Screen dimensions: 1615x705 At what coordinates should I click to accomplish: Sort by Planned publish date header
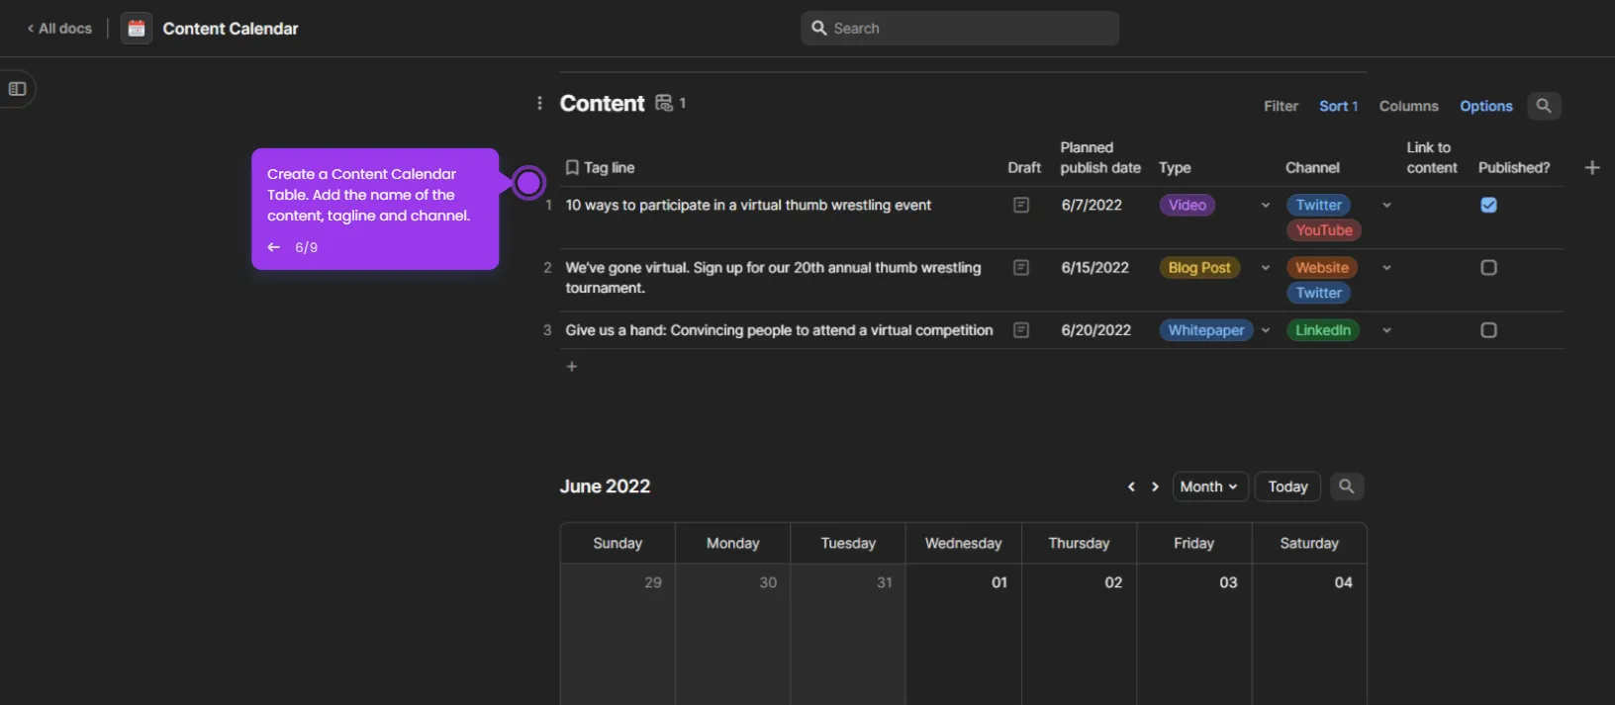(x=1099, y=157)
